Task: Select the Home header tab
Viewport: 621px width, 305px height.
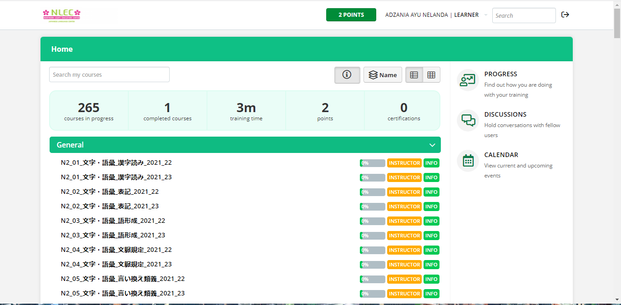Action: coord(62,49)
